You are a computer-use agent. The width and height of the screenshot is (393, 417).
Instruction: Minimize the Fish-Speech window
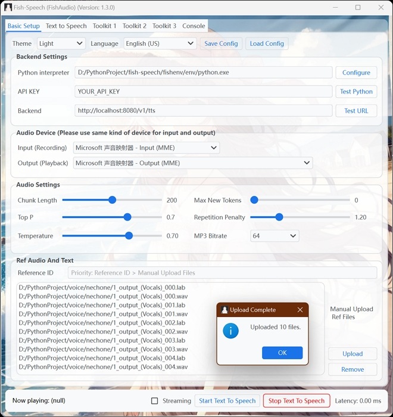pos(335,8)
